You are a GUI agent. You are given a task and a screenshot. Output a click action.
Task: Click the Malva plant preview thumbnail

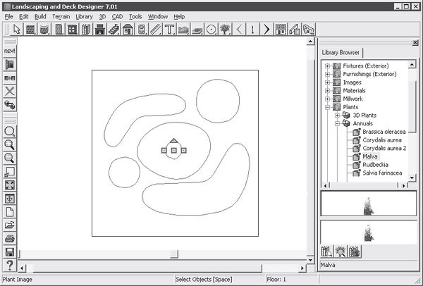(x=364, y=205)
